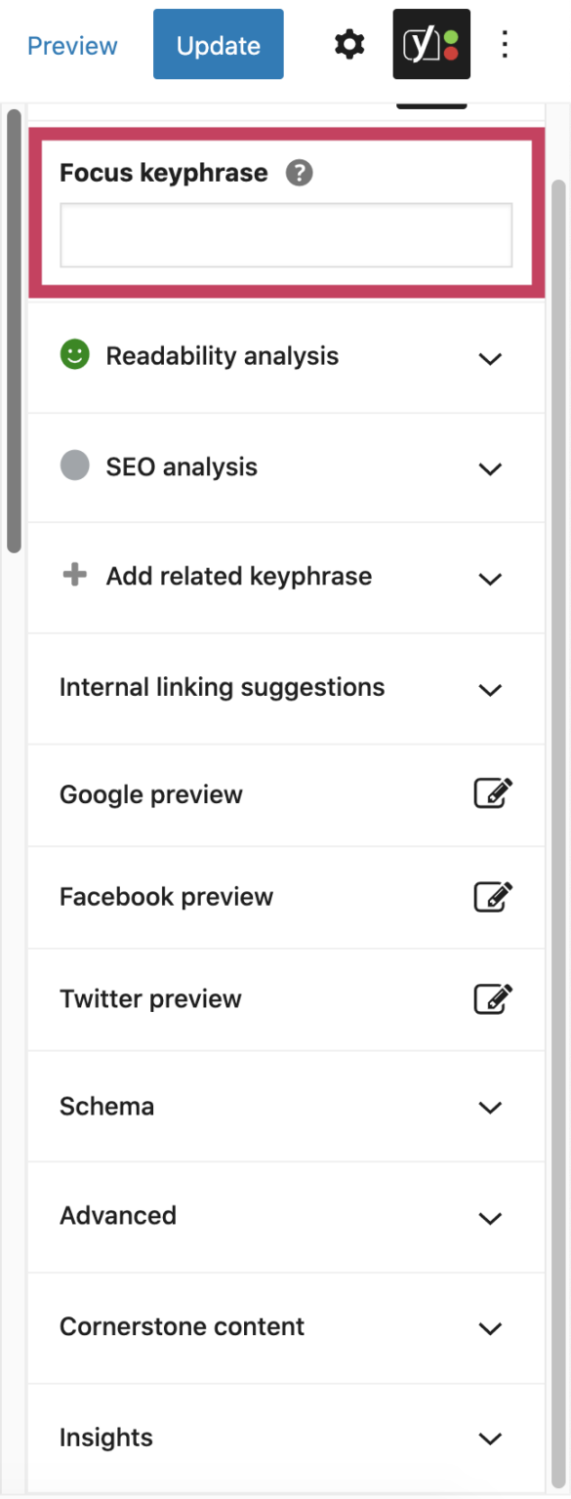571x1499 pixels.
Task: Open the Options three-dot menu
Action: click(x=505, y=44)
